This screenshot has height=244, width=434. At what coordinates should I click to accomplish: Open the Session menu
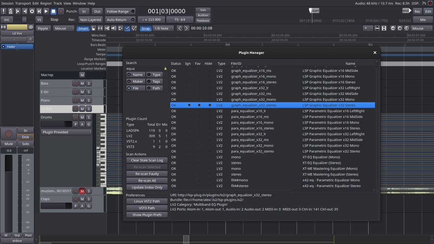pyautogui.click(x=7, y=3)
